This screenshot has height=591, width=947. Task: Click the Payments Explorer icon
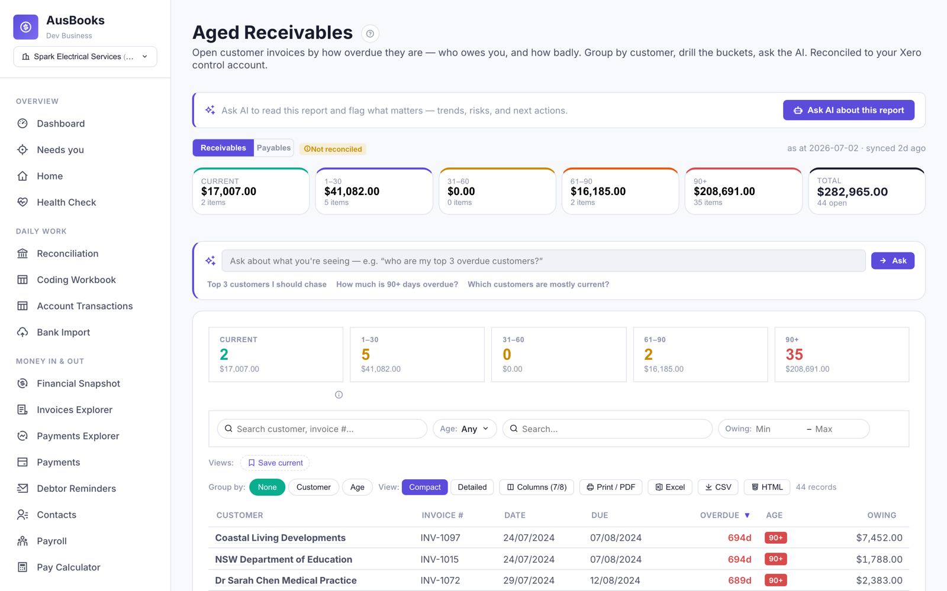coord(22,436)
